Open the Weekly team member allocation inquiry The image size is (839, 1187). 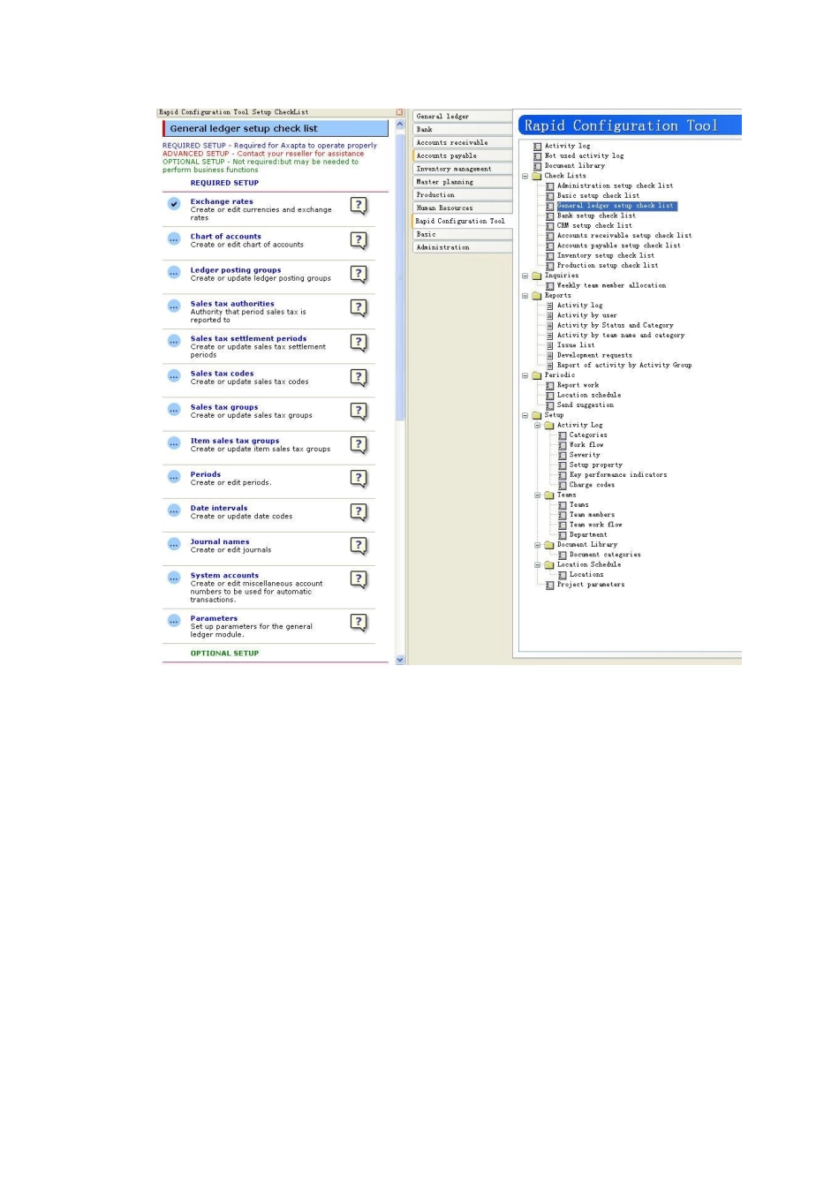611,285
